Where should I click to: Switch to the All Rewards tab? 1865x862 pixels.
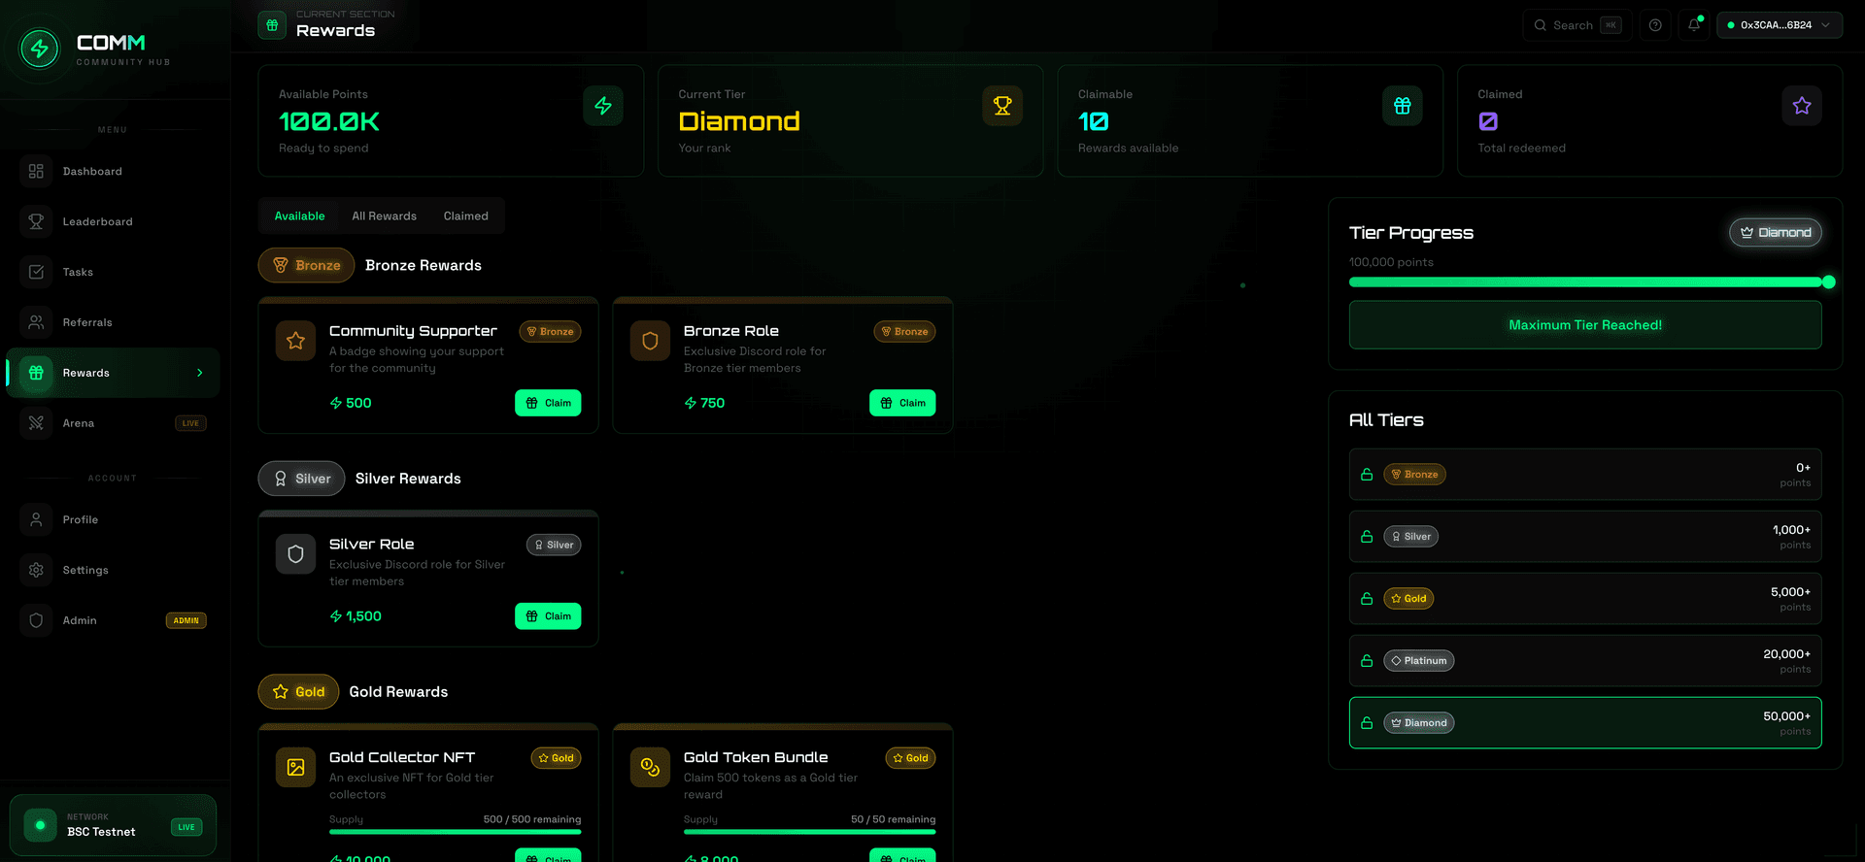pyautogui.click(x=384, y=216)
